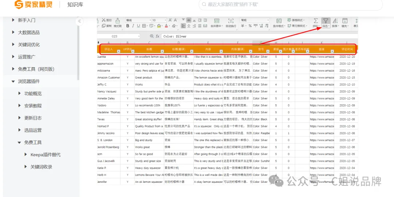This screenshot has width=394, height=197.
Task: Click the top vertical align icon
Action: click(x=184, y=20)
